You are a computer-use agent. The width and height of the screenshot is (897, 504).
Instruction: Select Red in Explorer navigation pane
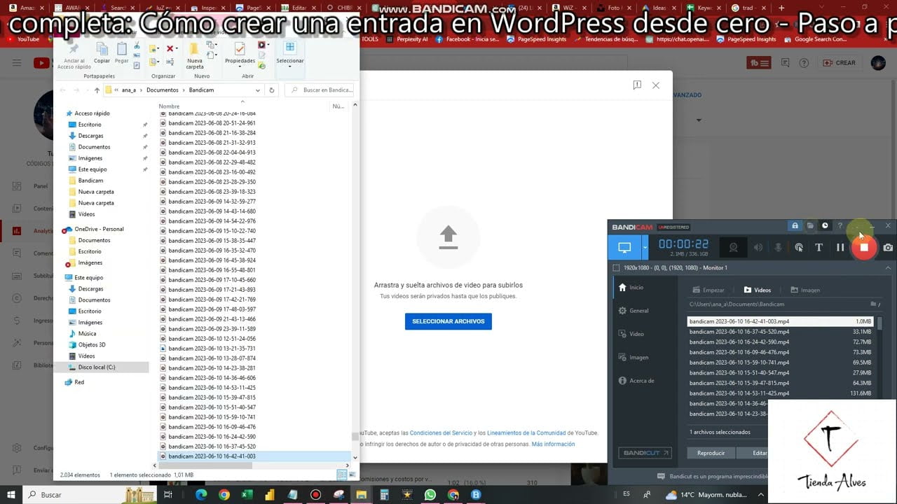pos(79,382)
